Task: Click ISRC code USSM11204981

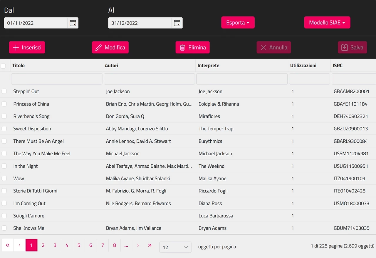Action: pyautogui.click(x=351, y=154)
